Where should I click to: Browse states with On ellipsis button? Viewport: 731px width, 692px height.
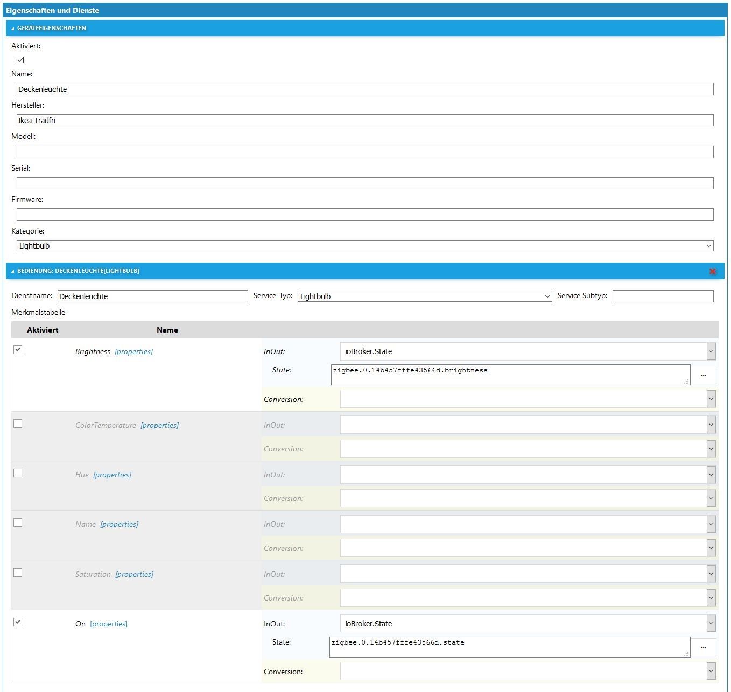(x=704, y=647)
